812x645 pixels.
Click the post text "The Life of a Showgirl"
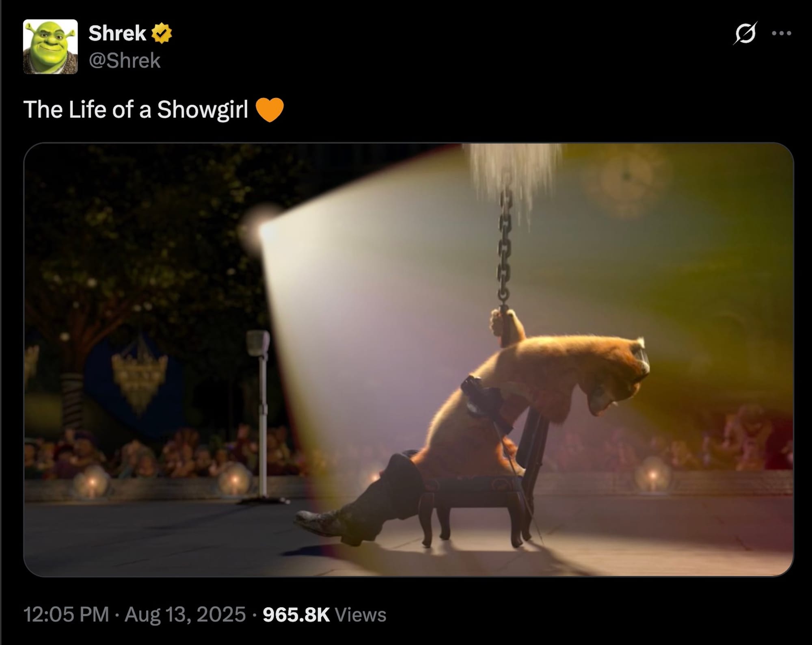(x=136, y=110)
